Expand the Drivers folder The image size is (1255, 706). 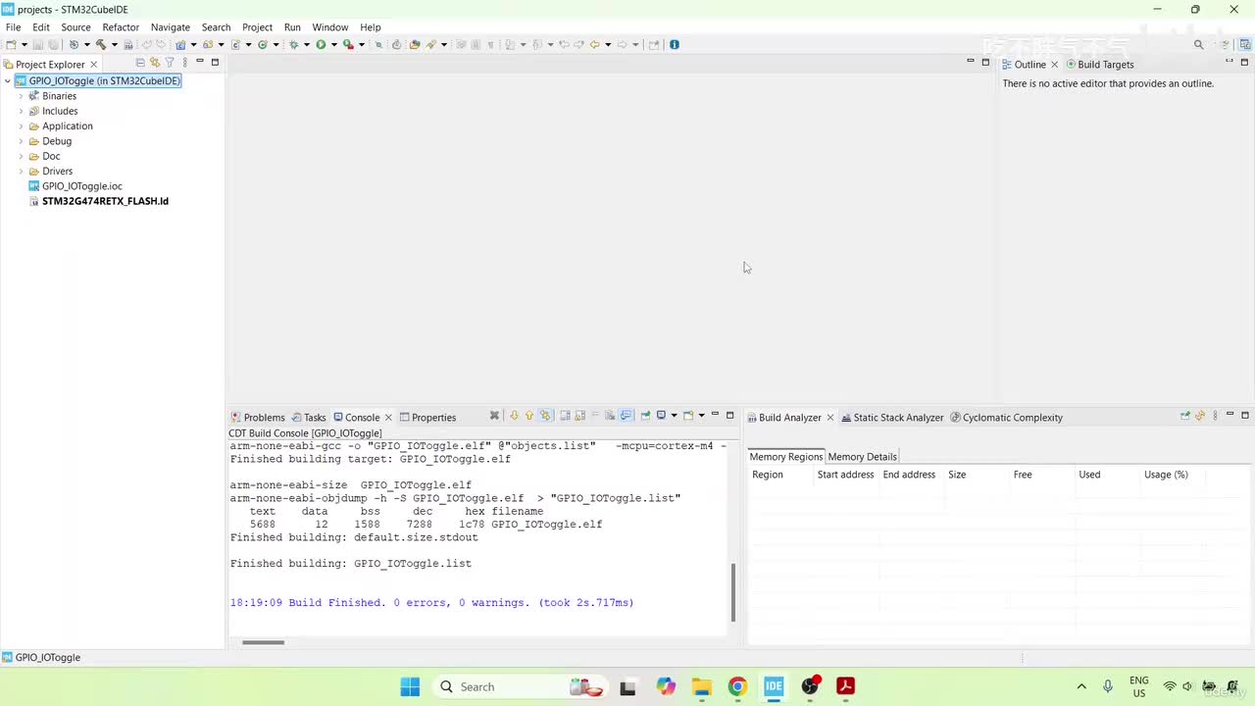pos(21,172)
